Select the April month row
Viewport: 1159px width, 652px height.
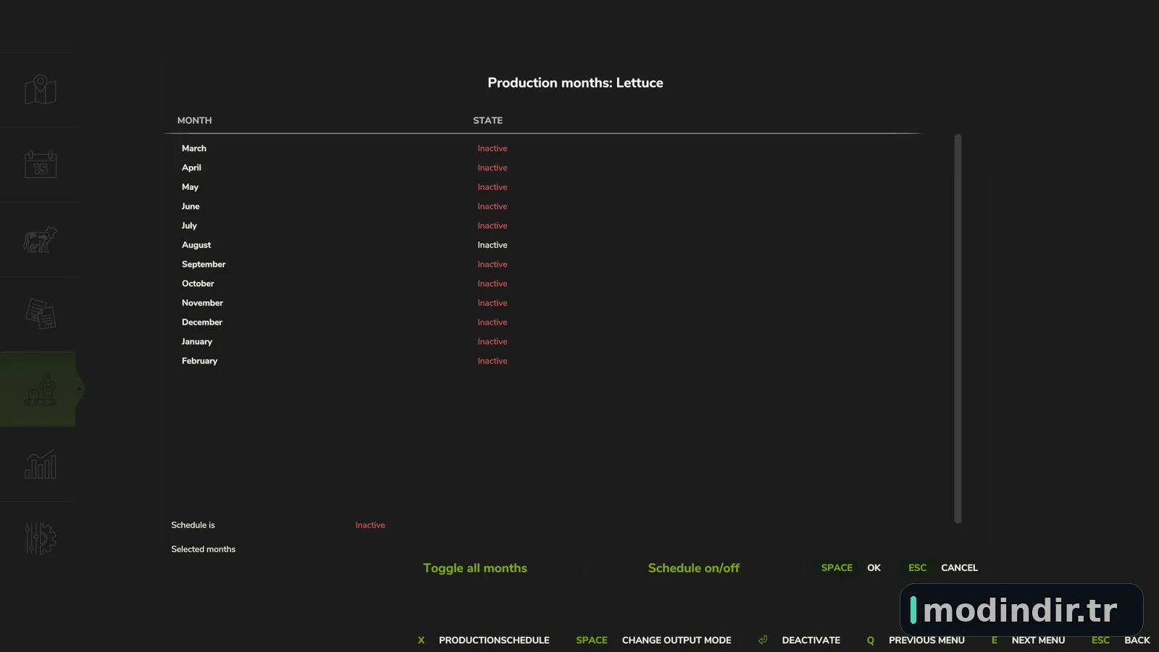pos(543,168)
